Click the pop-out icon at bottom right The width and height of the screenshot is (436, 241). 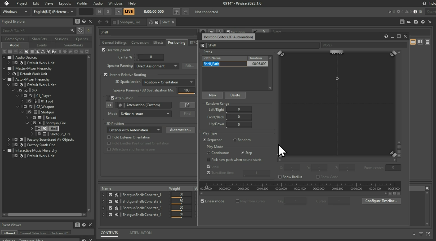428,234
